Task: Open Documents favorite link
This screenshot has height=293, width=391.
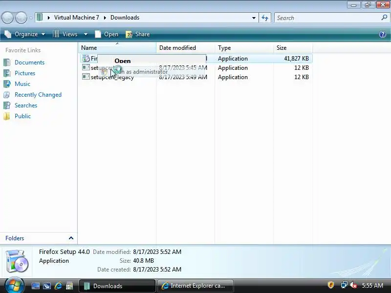Action: tap(29, 63)
